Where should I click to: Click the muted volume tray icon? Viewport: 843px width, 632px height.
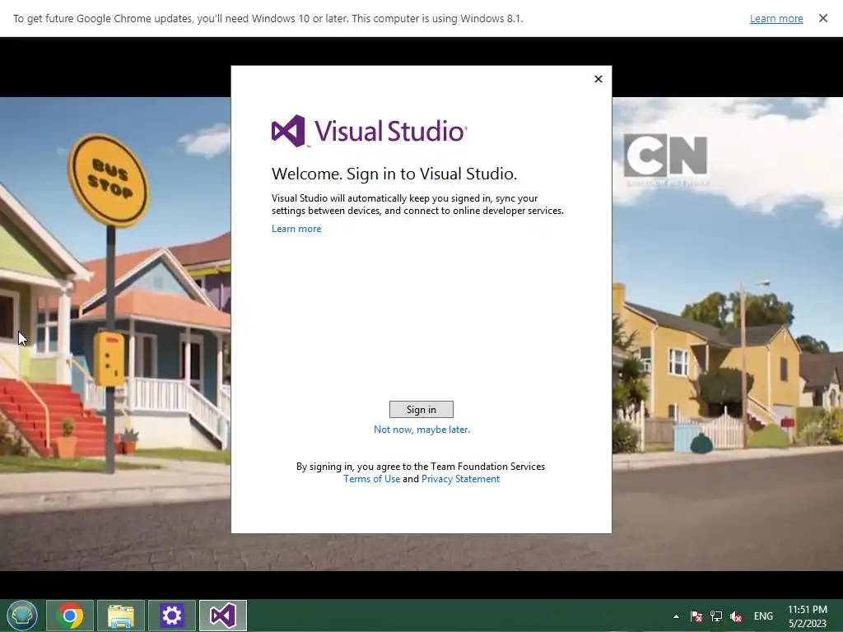(736, 616)
